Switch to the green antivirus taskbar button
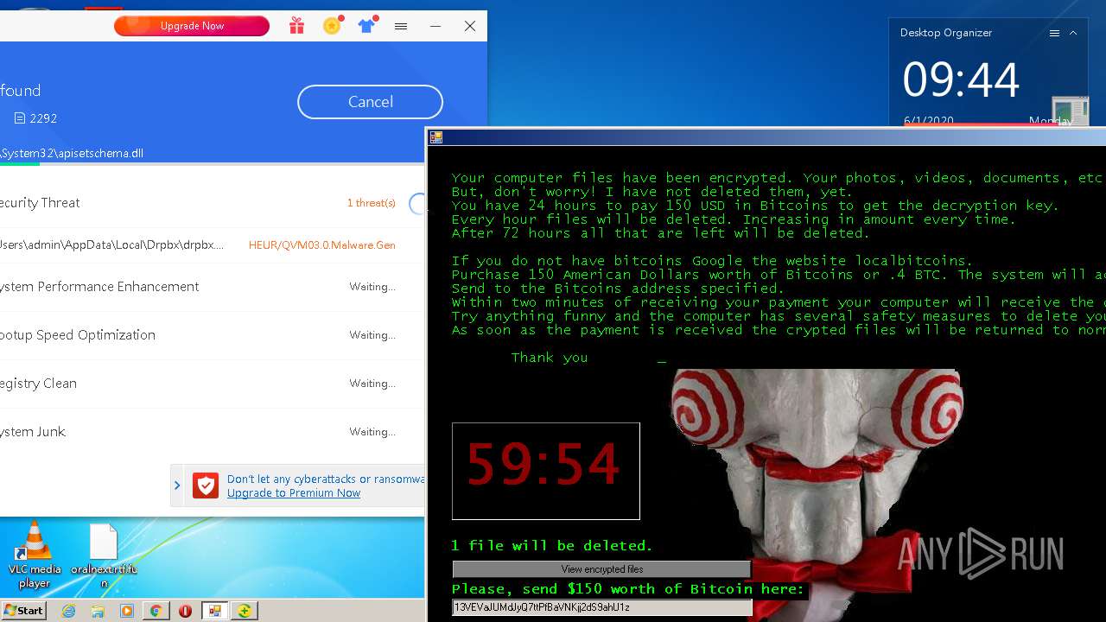The width and height of the screenshot is (1106, 622). coord(245,611)
